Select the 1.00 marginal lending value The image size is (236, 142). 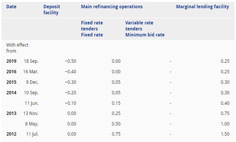coord(225,124)
